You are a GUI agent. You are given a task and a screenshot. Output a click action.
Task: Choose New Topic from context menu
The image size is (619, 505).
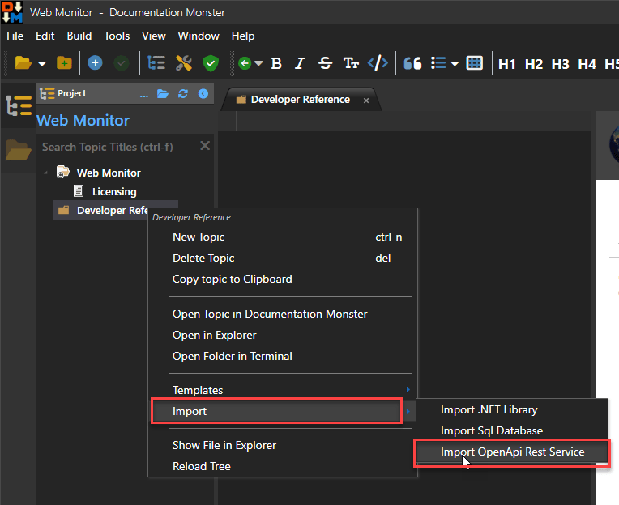click(282, 237)
